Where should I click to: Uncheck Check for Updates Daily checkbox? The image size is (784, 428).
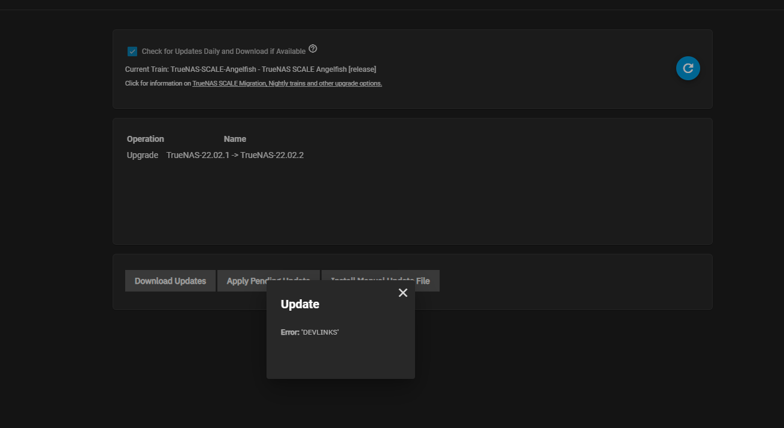(x=132, y=51)
